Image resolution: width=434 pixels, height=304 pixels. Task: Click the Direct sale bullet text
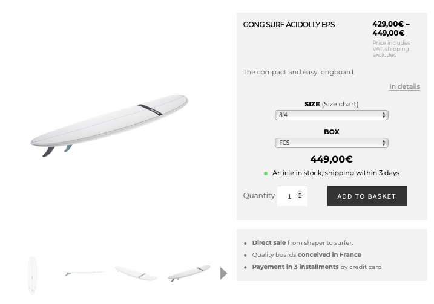303,242
